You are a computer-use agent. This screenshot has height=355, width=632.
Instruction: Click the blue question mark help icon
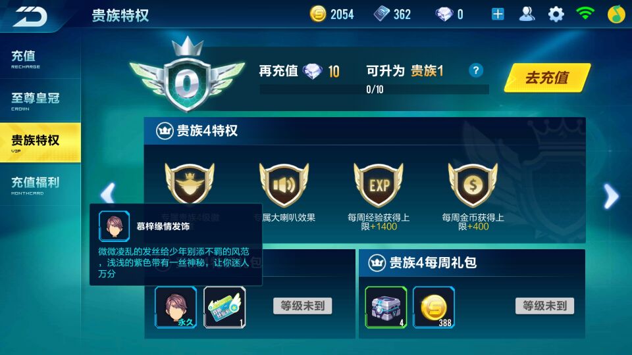coord(476,70)
